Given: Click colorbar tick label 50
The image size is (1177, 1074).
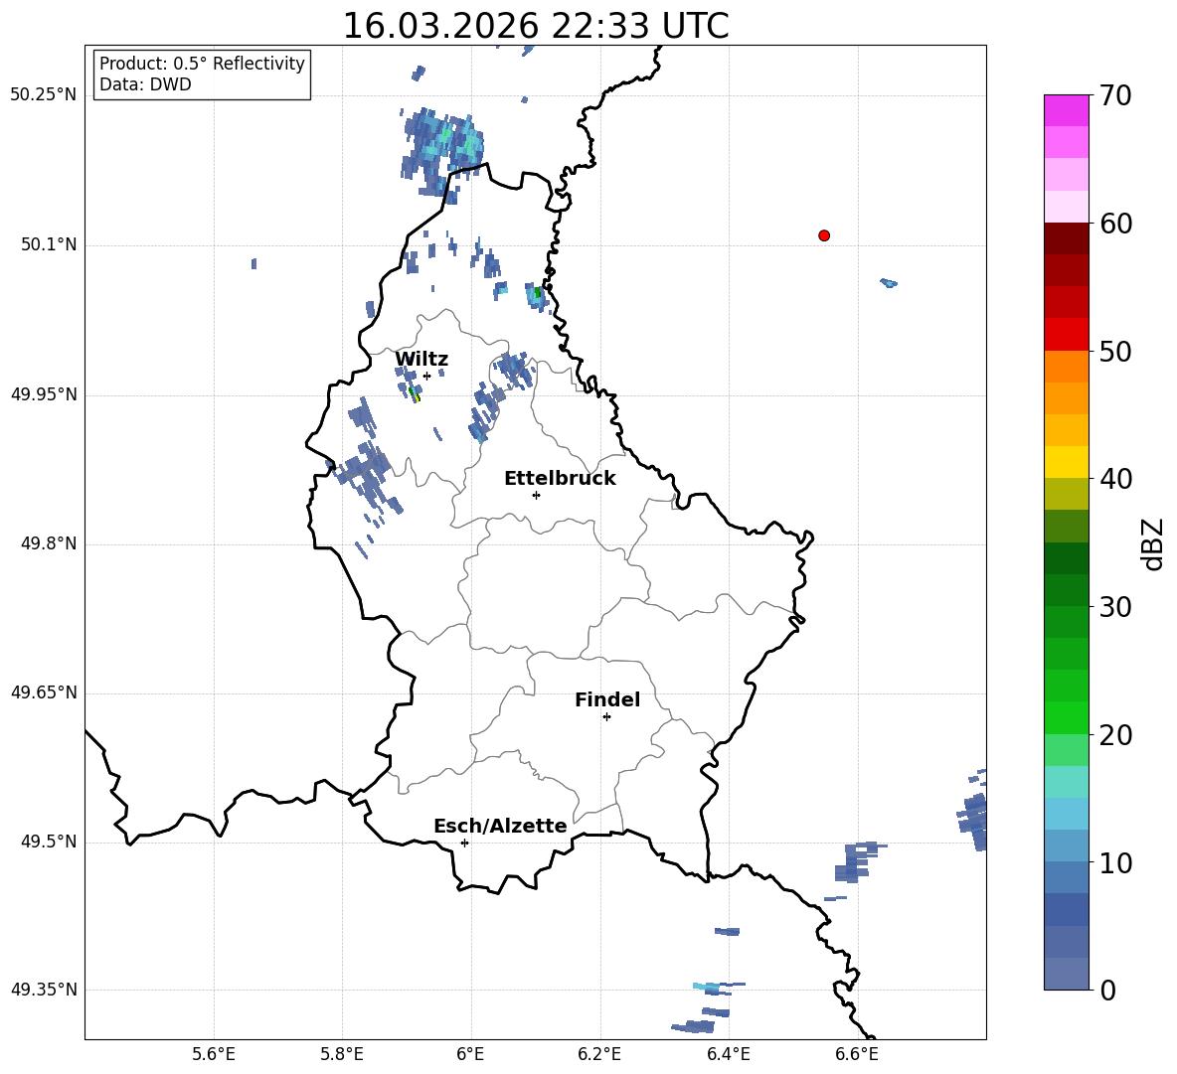Looking at the screenshot, I should coord(1115,351).
